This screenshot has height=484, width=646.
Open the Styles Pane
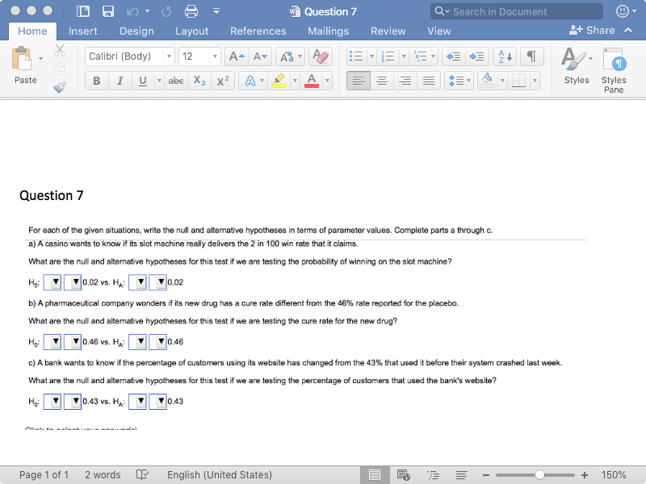click(x=615, y=69)
